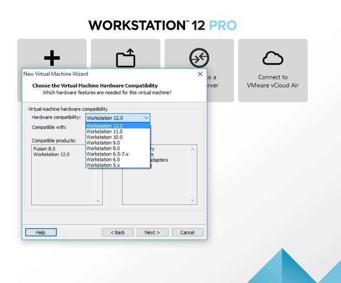Select Workstation 11.0 in the dropdown list
Image resolution: width=341 pixels, height=283 pixels.
click(118, 132)
